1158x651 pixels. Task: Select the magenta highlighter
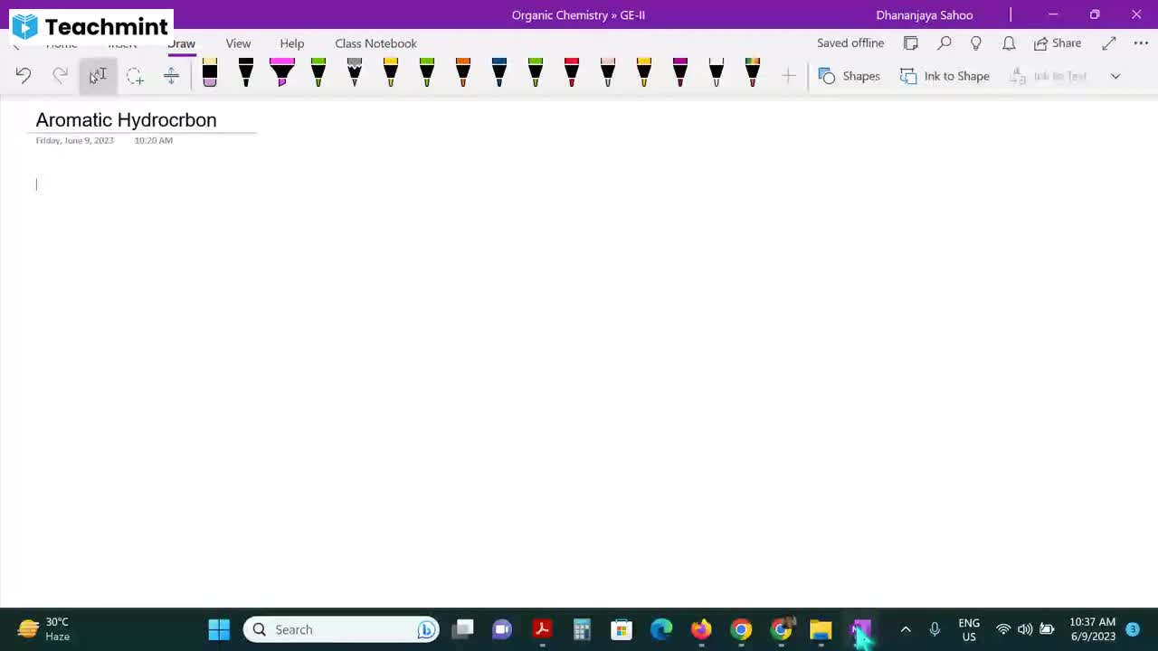pyautogui.click(x=282, y=73)
